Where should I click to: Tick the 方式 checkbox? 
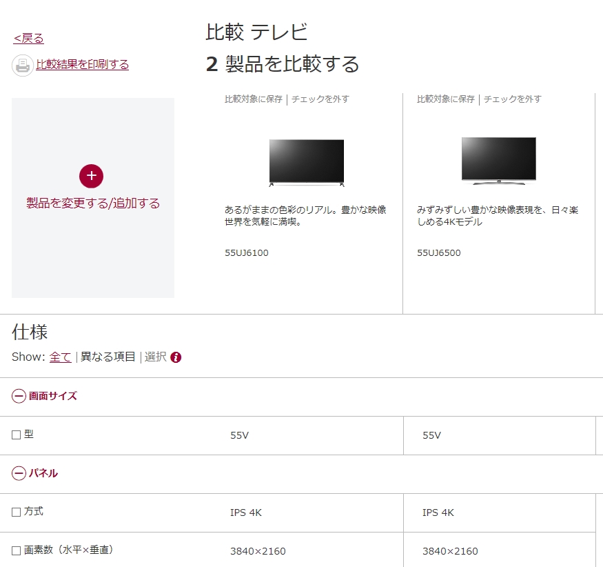[x=16, y=512]
